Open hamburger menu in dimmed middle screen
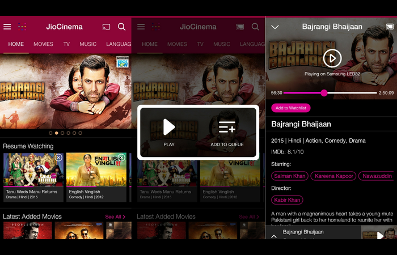The image size is (397, 255). (141, 27)
